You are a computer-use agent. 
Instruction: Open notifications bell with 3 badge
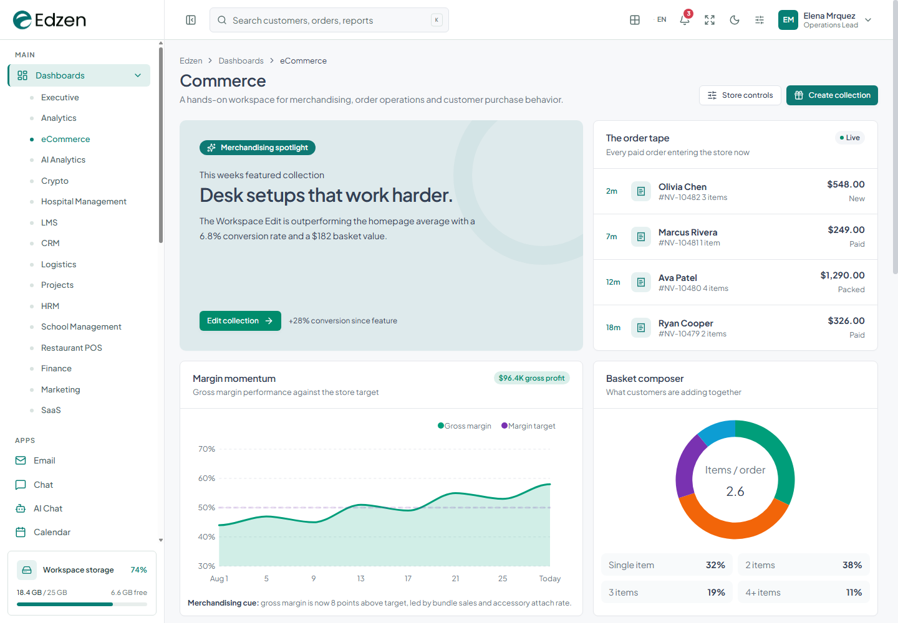pos(685,20)
